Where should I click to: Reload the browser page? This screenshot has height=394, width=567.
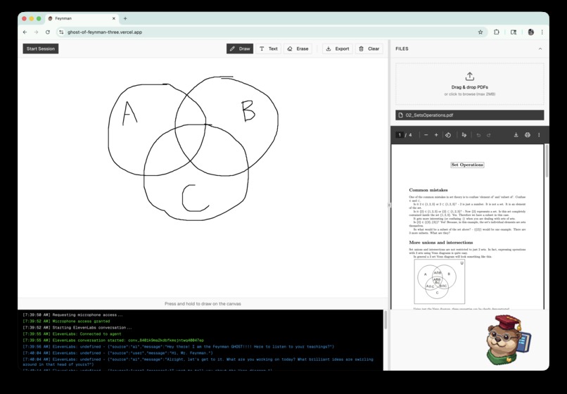click(x=47, y=32)
